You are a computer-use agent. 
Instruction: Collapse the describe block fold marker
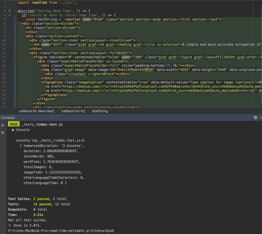pos(16,11)
